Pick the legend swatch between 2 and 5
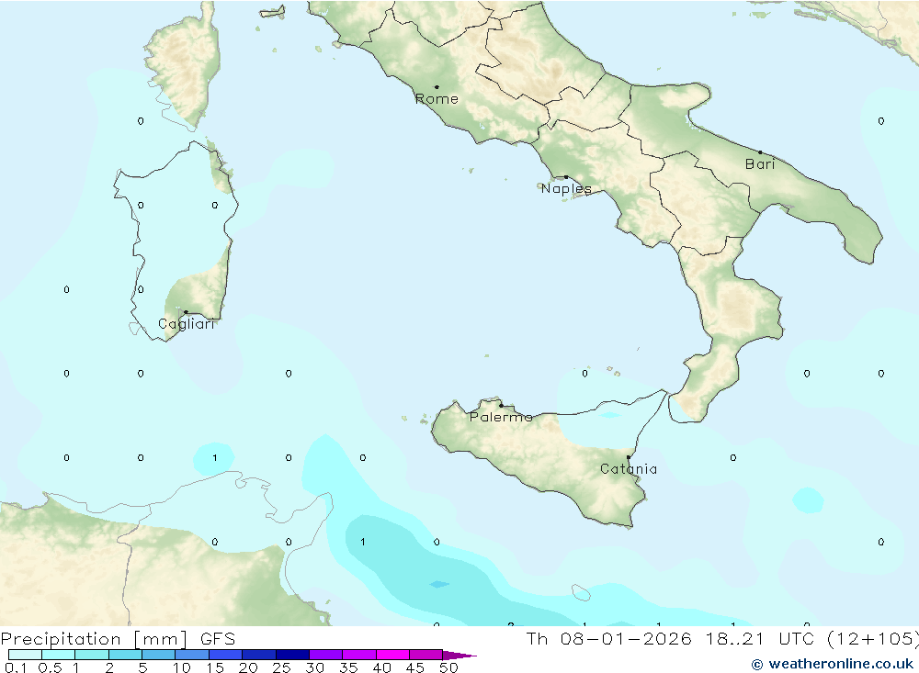Viewport: 919px width, 673px height. pos(125,655)
